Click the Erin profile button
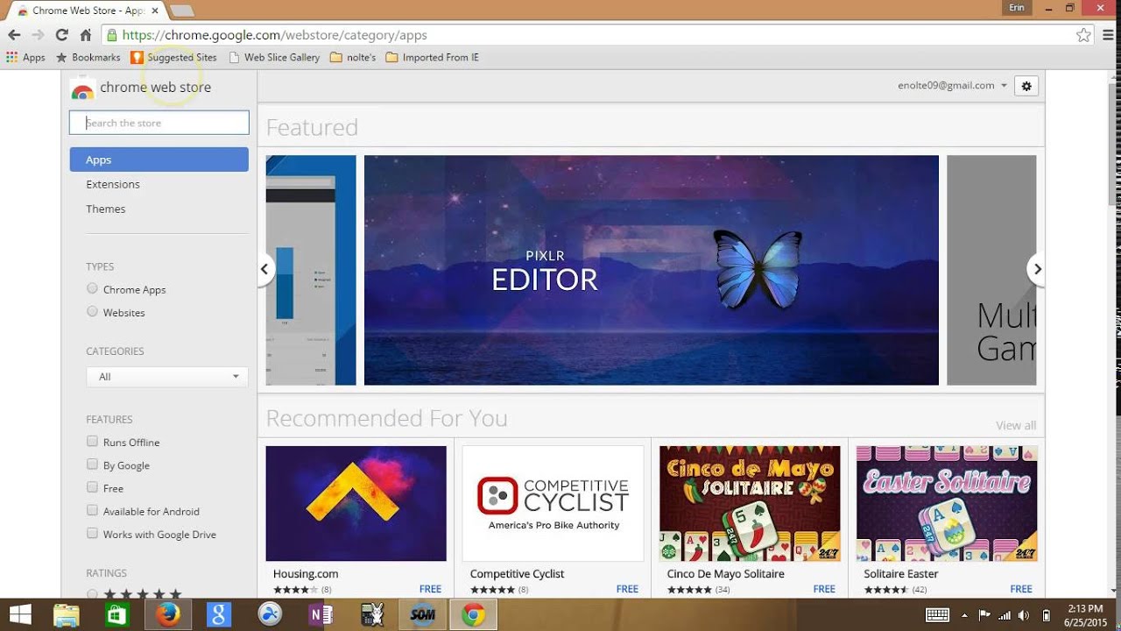Screen dimensions: 1121x631 click(x=1016, y=7)
